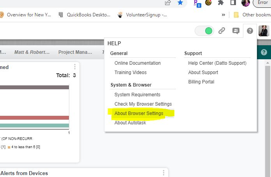Open the Alerts from Devices widget menu
The height and width of the screenshot is (177, 271).
164,173
